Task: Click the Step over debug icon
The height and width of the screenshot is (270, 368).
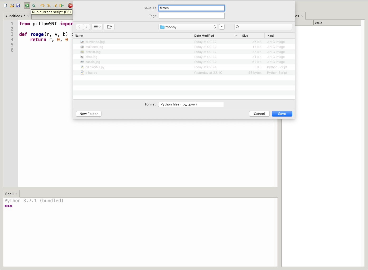Action: click(42, 6)
